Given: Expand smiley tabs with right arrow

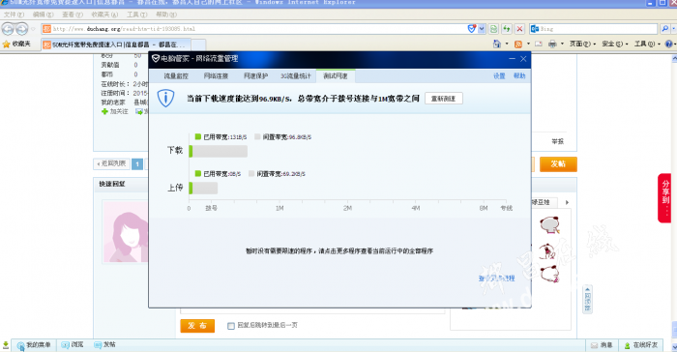Looking at the screenshot, I should [567, 202].
